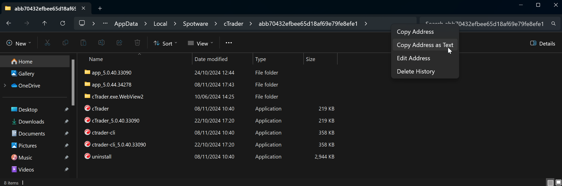562x186 pixels.
Task: Go back using the Back arrow
Action: click(9, 23)
